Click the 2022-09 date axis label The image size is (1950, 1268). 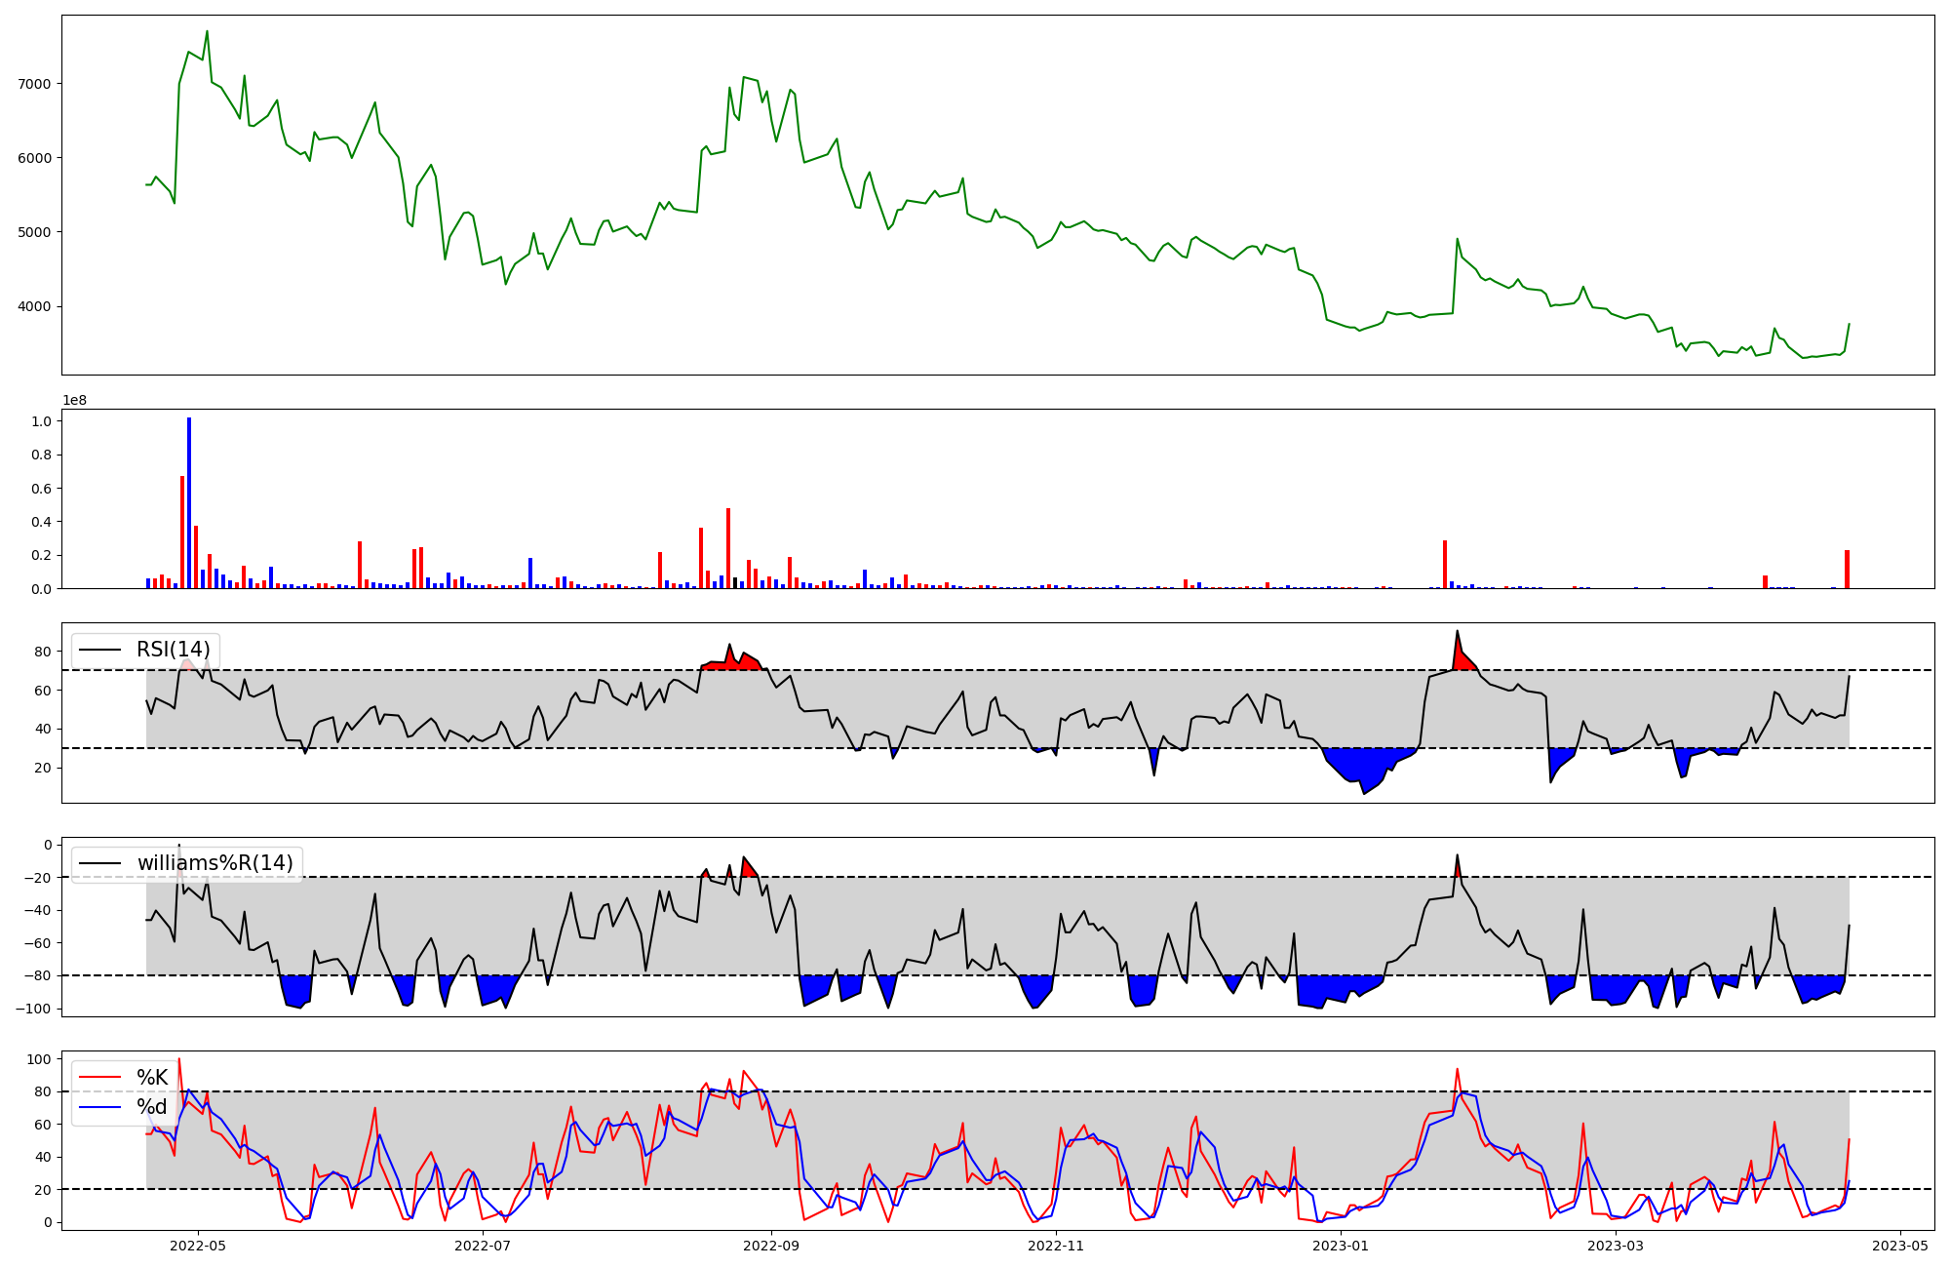point(771,1246)
